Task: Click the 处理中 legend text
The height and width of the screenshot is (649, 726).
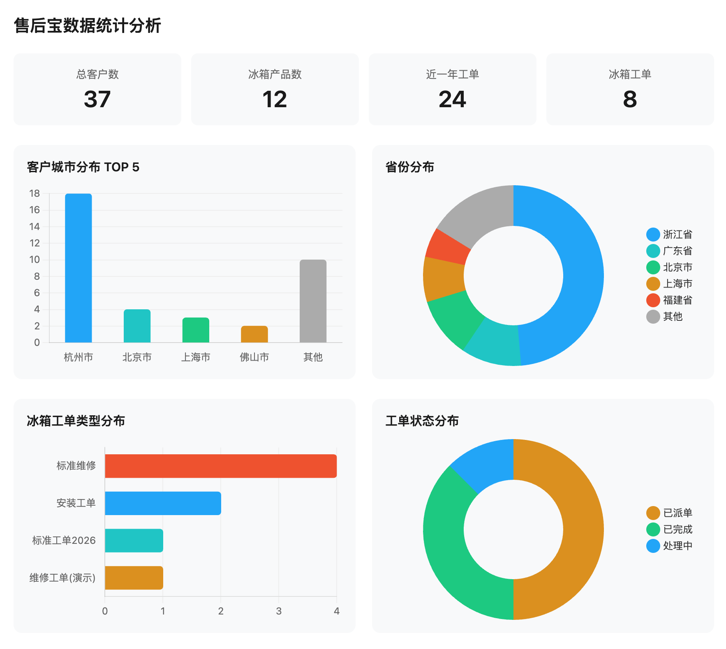Action: [678, 546]
